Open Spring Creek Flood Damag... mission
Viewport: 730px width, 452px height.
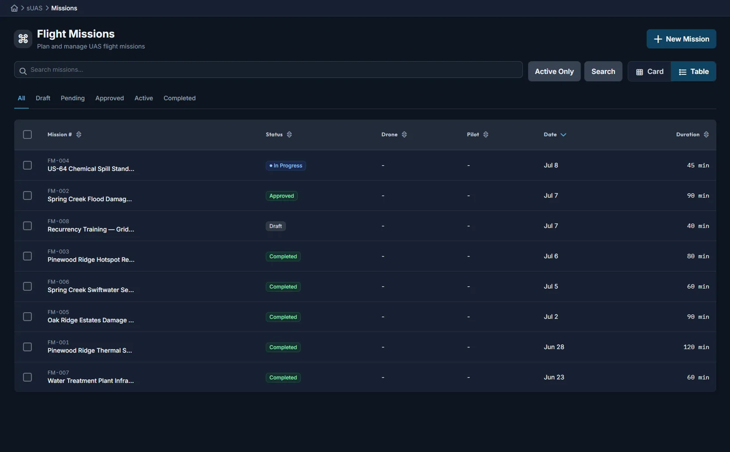[x=90, y=199]
